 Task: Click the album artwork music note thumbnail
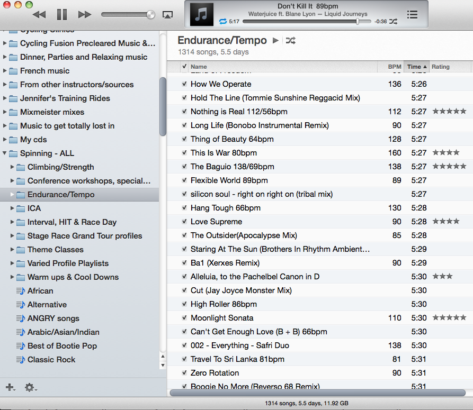click(x=201, y=14)
